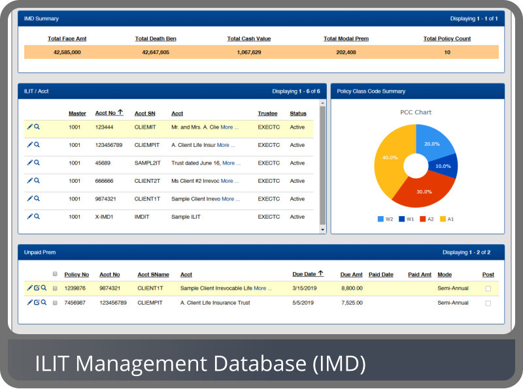The width and height of the screenshot is (523, 389).
Task: Expand the More link for Trust dated June 16
Action: click(231, 163)
